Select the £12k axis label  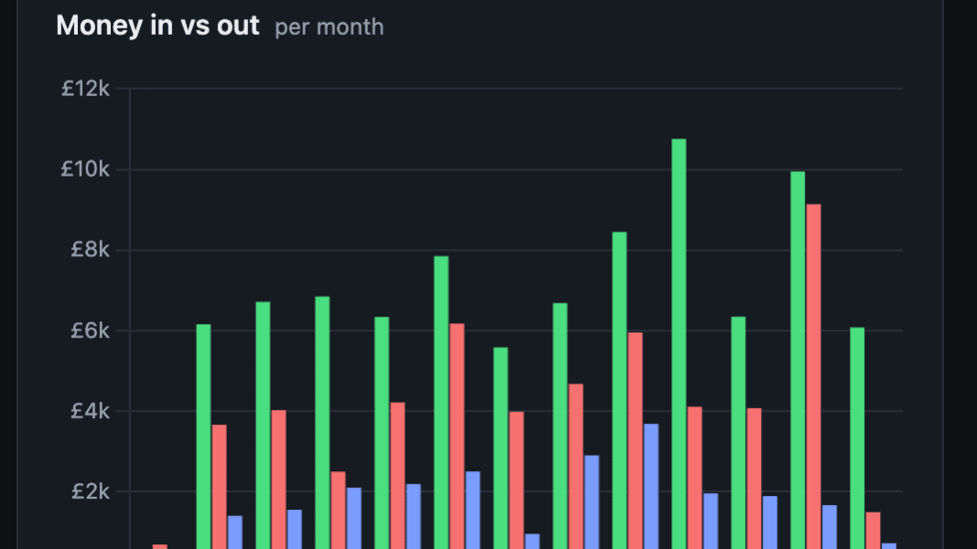(x=85, y=89)
